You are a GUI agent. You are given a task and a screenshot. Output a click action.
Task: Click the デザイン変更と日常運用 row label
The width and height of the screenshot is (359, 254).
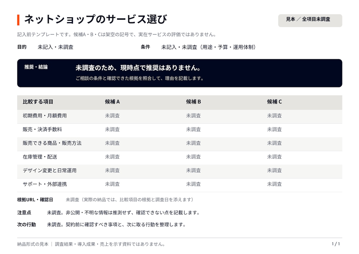tap(49, 171)
